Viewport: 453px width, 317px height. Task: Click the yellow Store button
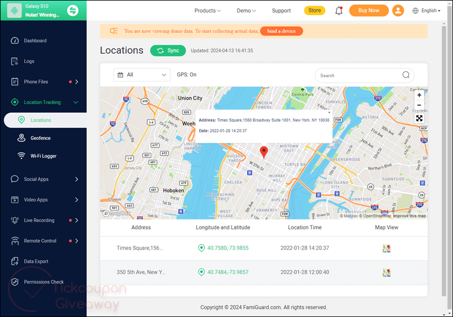click(x=314, y=10)
